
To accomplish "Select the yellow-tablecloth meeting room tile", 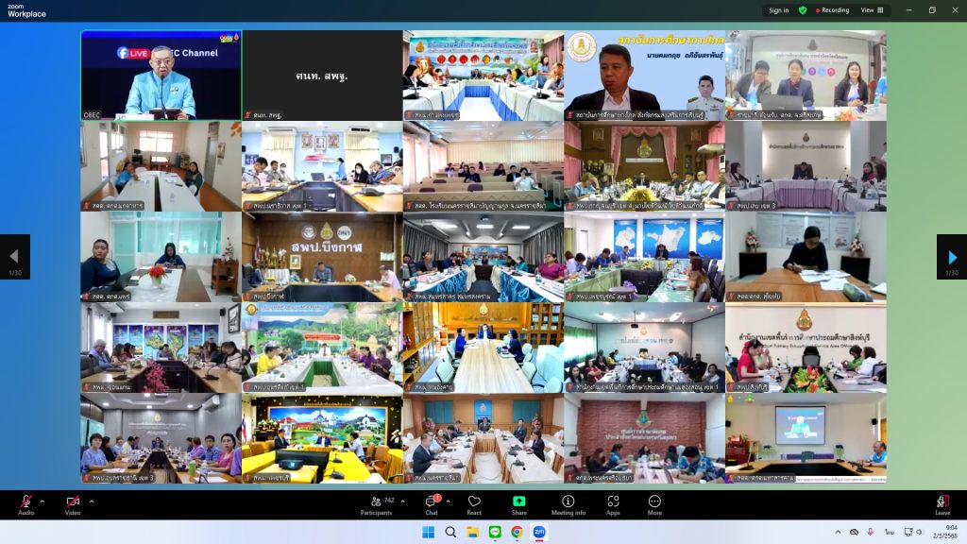I will point(322,438).
